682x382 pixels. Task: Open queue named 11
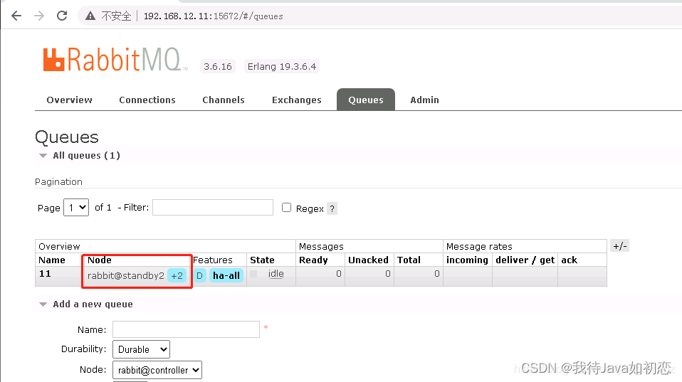coord(46,274)
